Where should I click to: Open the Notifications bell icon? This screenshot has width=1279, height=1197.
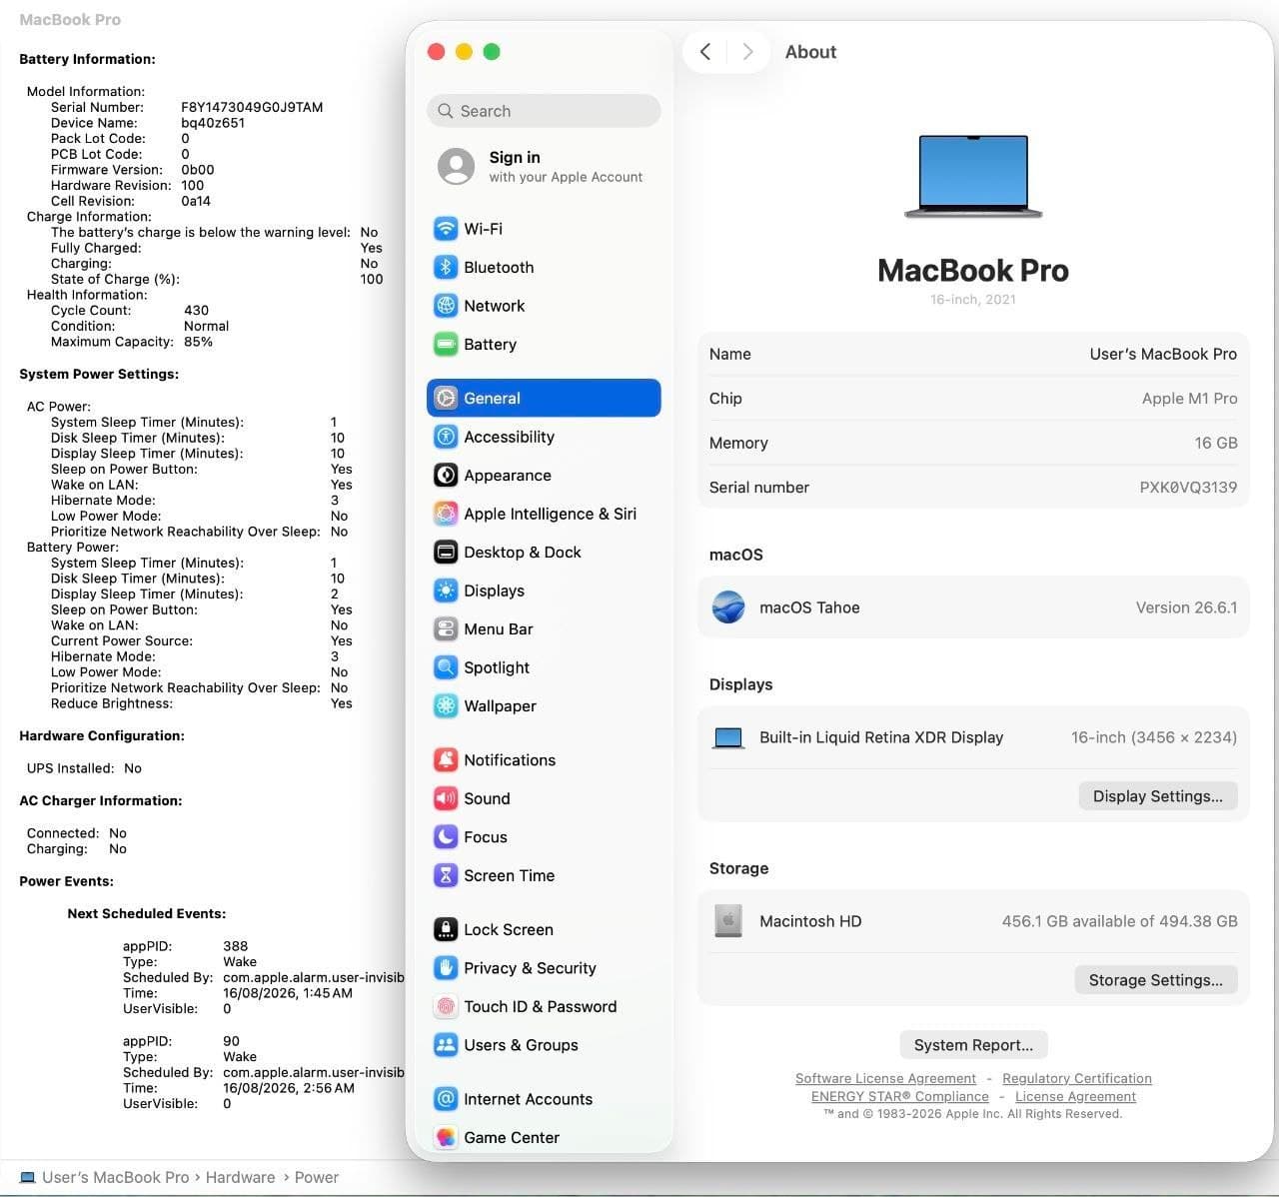tap(446, 759)
